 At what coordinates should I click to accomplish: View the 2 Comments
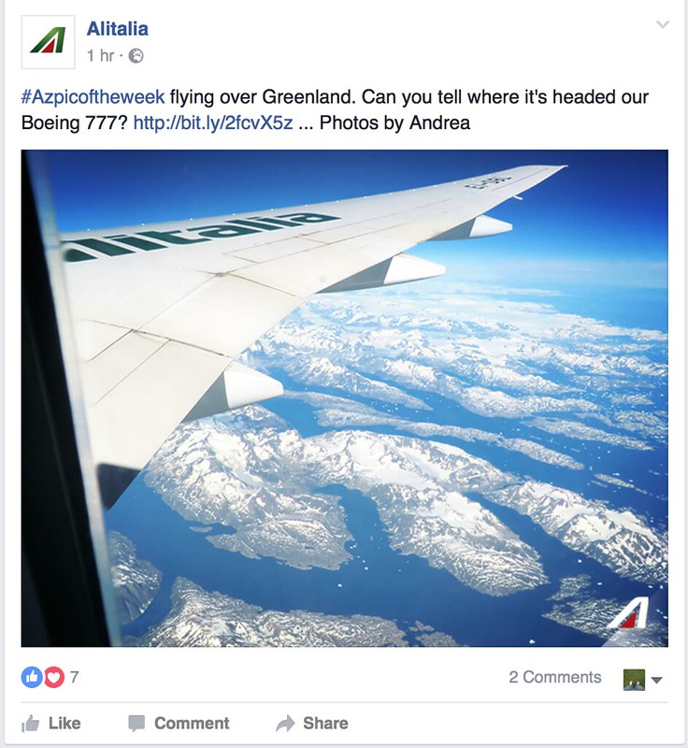pyautogui.click(x=555, y=677)
